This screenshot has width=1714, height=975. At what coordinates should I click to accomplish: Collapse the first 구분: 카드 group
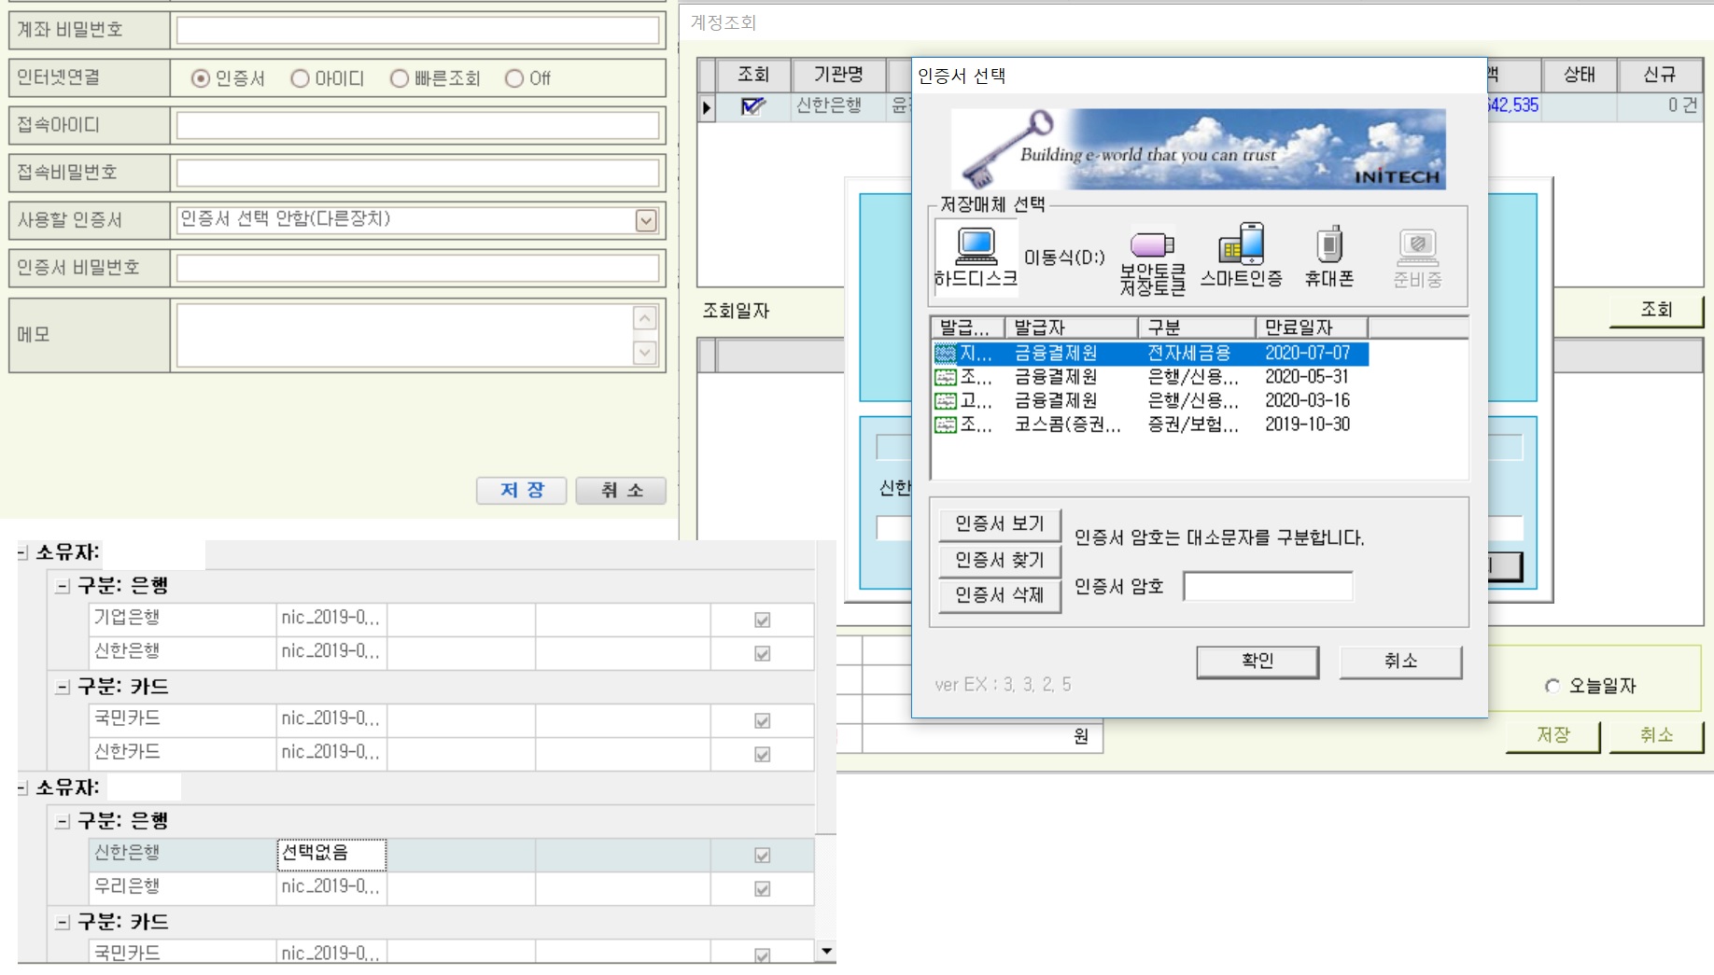pos(63,688)
